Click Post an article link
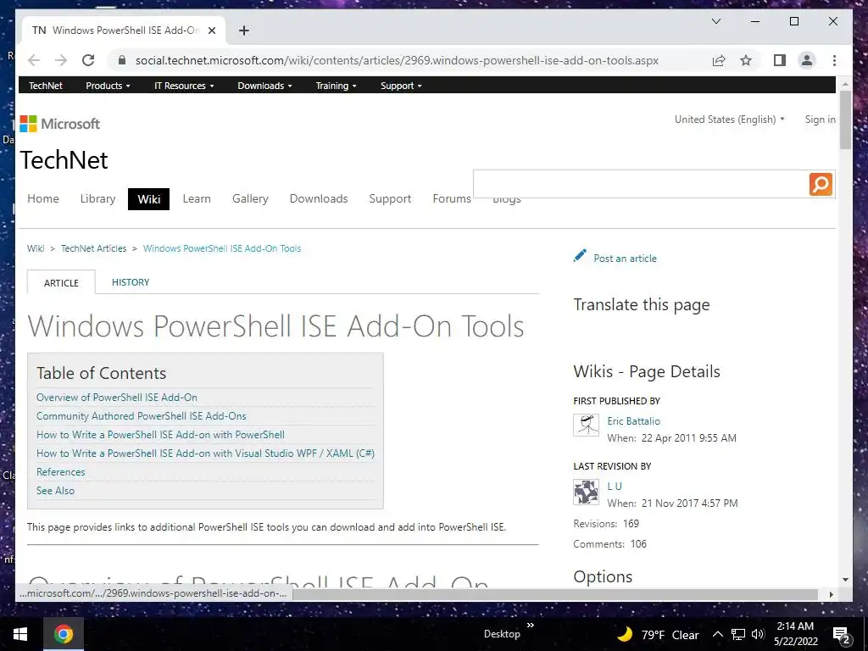 tap(625, 259)
